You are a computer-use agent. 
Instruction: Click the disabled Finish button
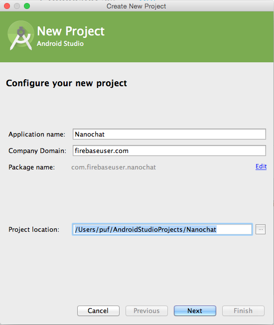click(243, 311)
